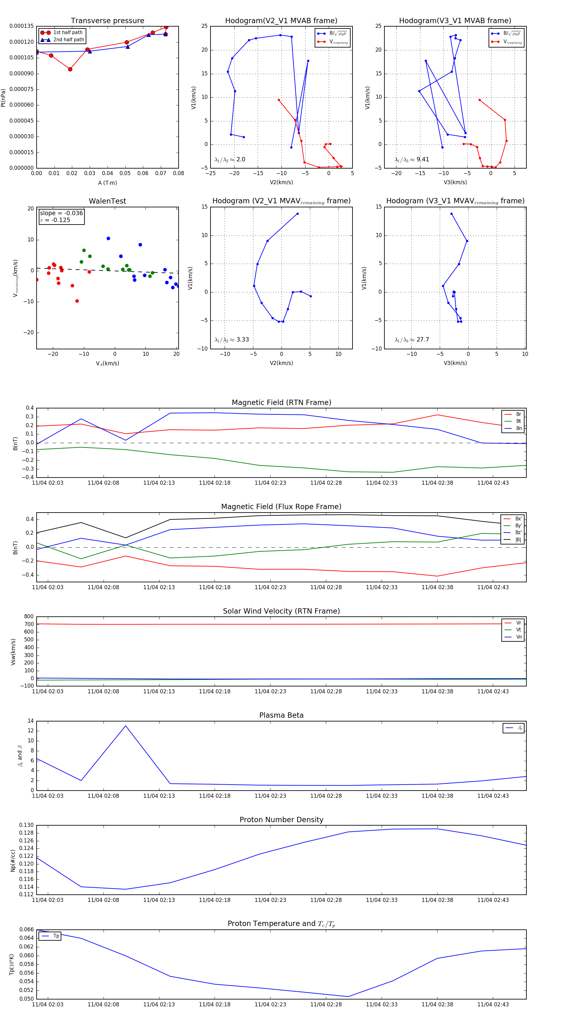Click the 'Np(#/cc)' y-axis label
Image resolution: width=563 pixels, height=1032 pixels.
[x=13, y=861]
